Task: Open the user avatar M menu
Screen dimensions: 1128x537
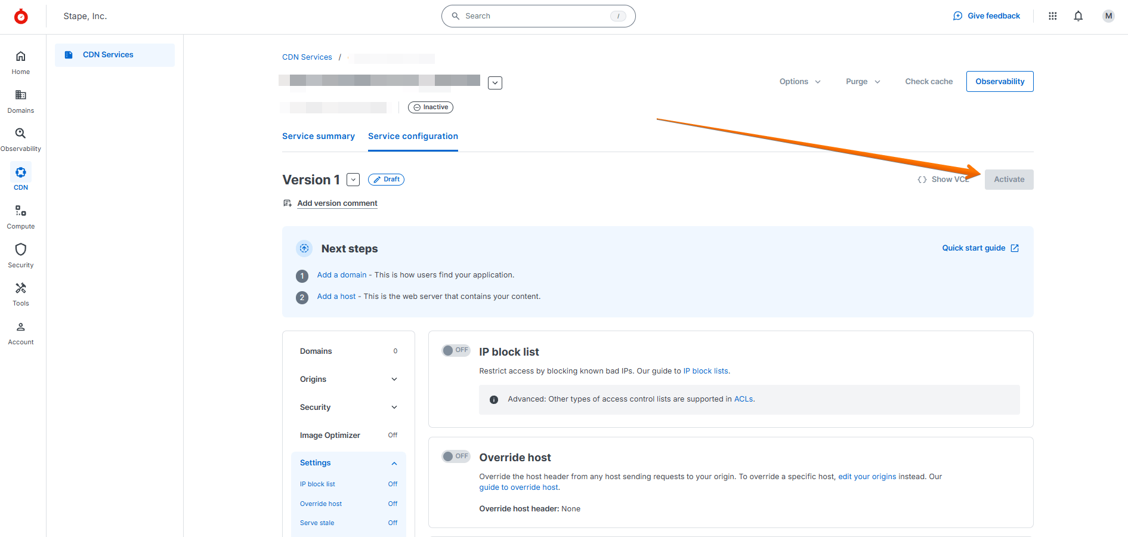Action: click(x=1108, y=16)
